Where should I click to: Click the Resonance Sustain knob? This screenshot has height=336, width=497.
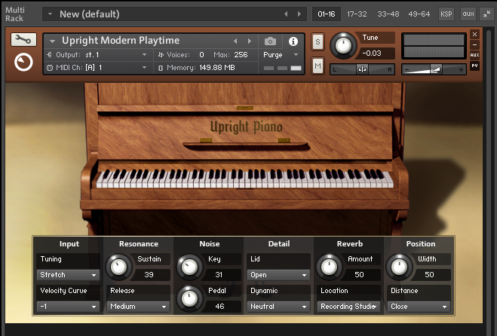click(x=118, y=267)
